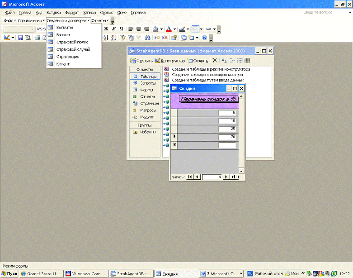Select Queries (Запросы) in Objects panel
This screenshot has height=278, width=353.
tap(148, 83)
